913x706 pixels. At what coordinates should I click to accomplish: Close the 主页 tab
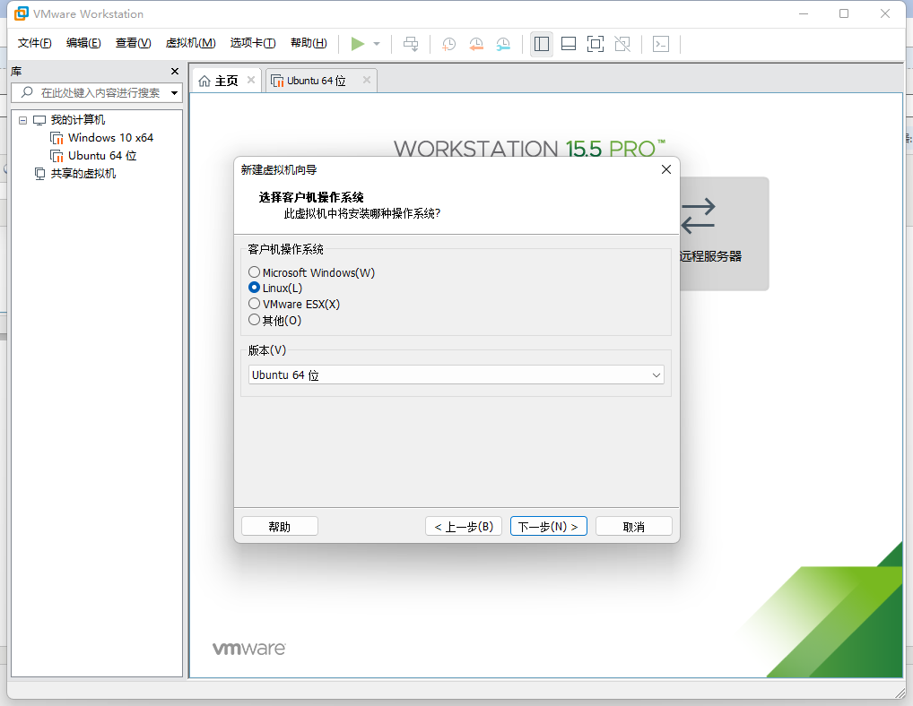coord(251,81)
